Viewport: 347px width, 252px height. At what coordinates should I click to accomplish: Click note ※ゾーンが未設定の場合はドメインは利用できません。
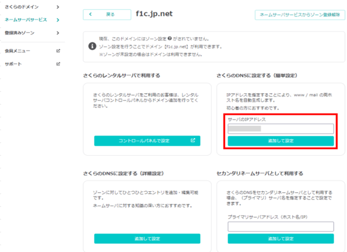(150, 54)
